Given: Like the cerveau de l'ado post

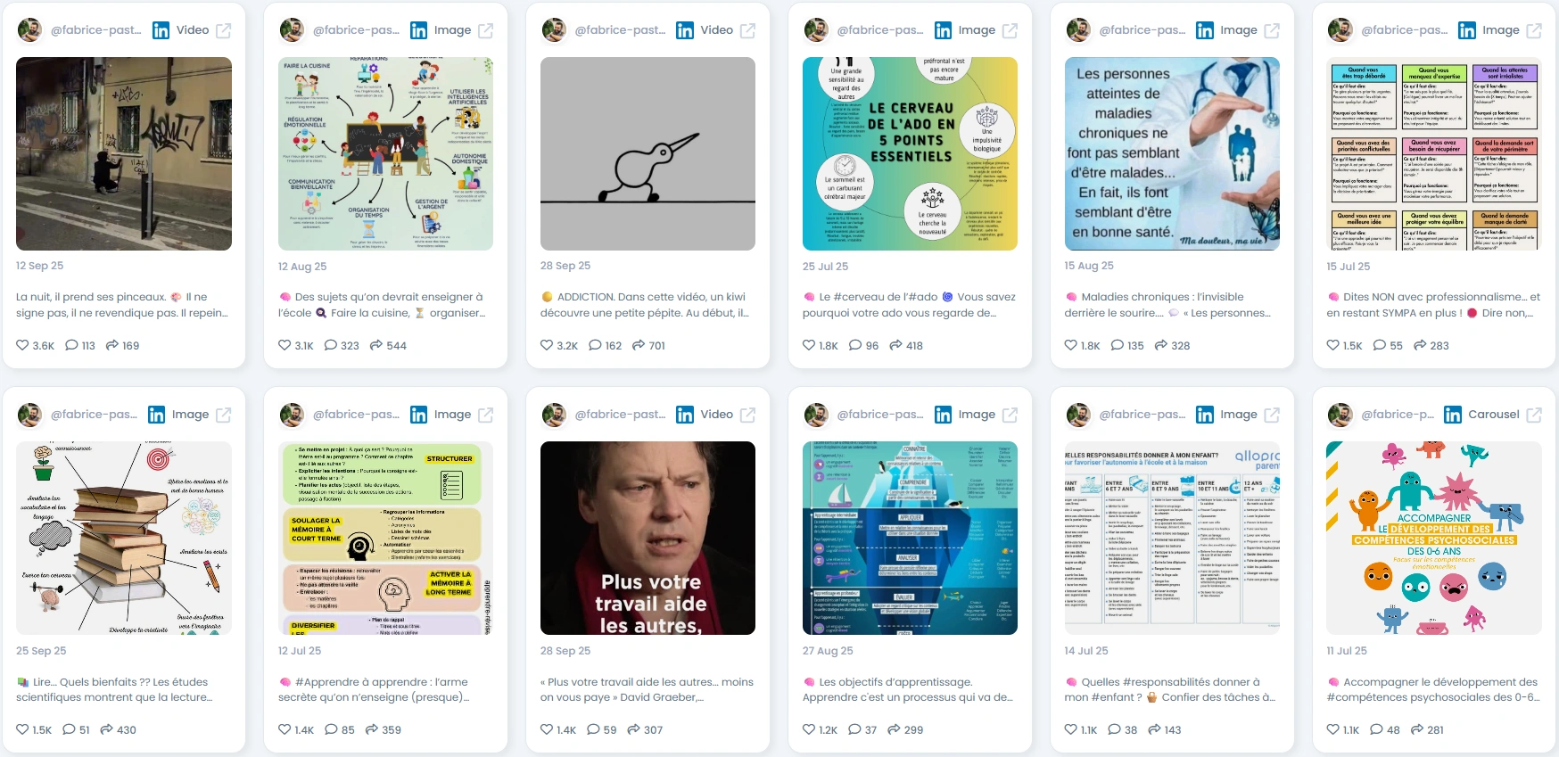Looking at the screenshot, I should tap(809, 345).
